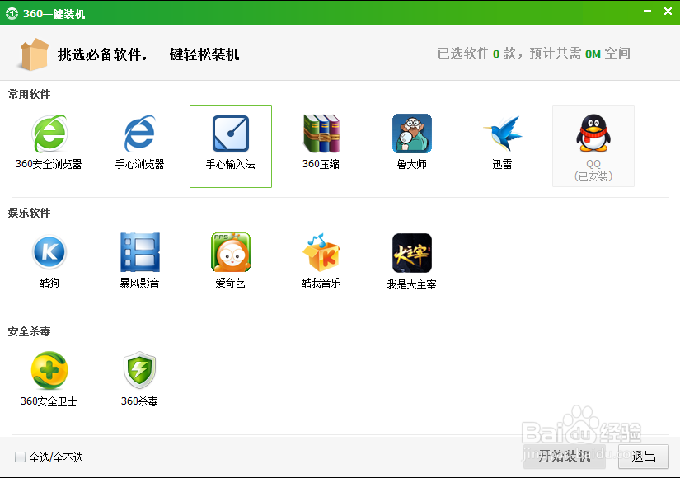Viewport: 680px width, 478px height.
Task: Choose the 手心输入法 software icon
Action: [231, 134]
